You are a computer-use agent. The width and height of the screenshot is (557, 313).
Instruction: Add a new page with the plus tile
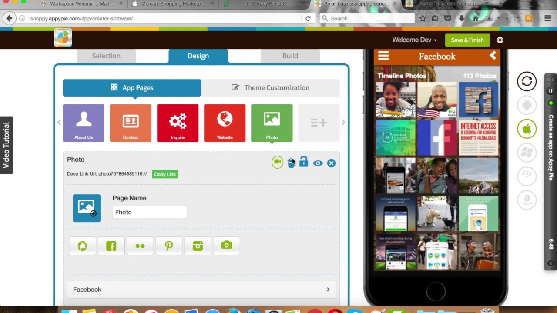tap(319, 123)
